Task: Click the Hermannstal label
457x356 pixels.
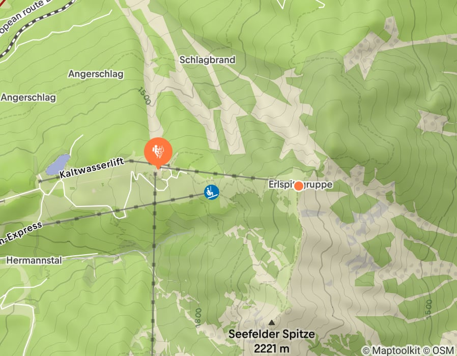Action: point(34,260)
